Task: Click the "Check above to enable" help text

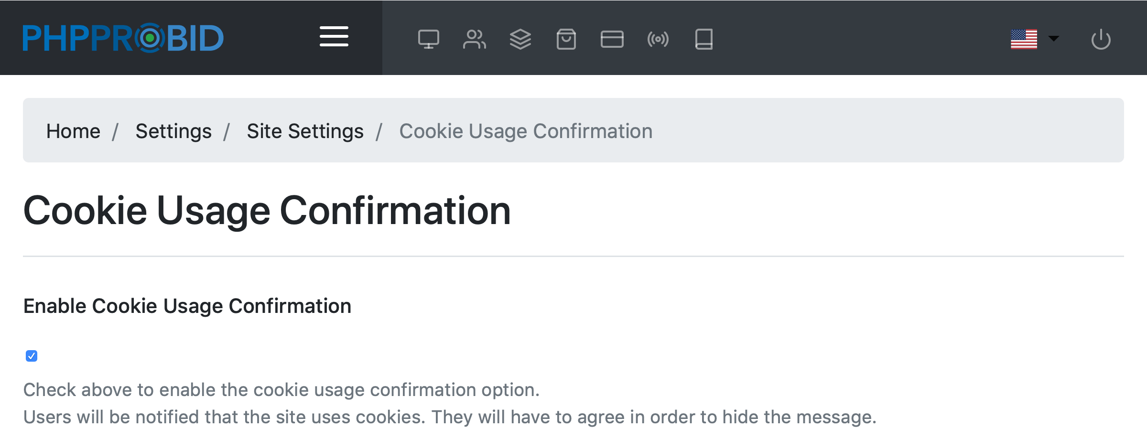Action: click(281, 390)
